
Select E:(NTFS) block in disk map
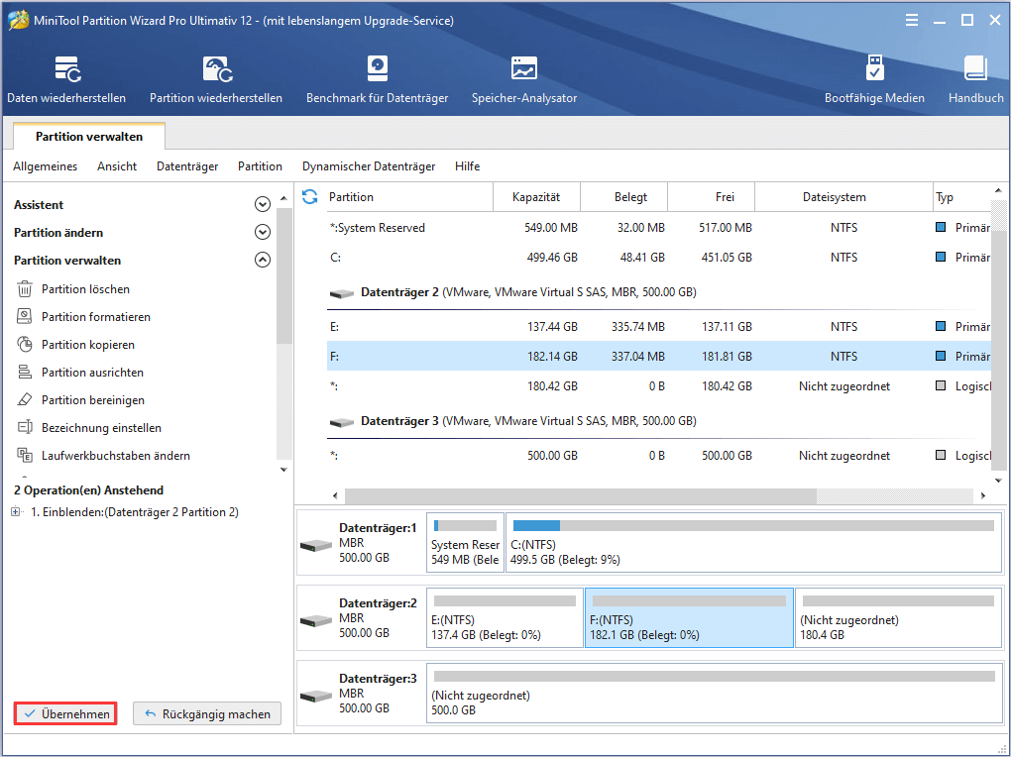coord(505,617)
